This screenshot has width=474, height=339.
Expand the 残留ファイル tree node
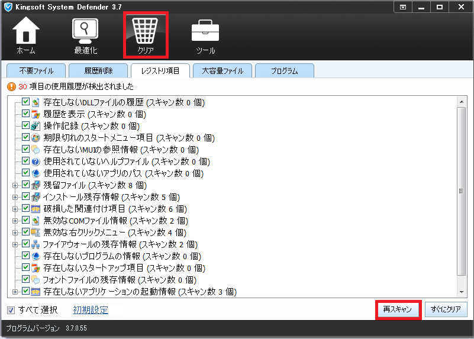[15, 185]
